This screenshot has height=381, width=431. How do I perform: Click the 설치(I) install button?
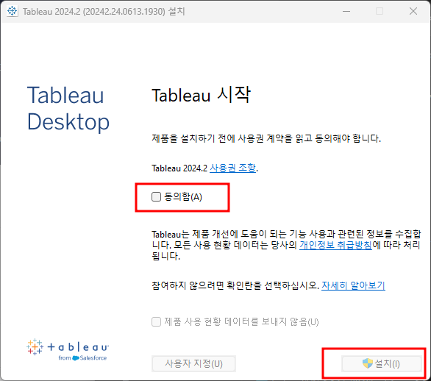pos(382,363)
